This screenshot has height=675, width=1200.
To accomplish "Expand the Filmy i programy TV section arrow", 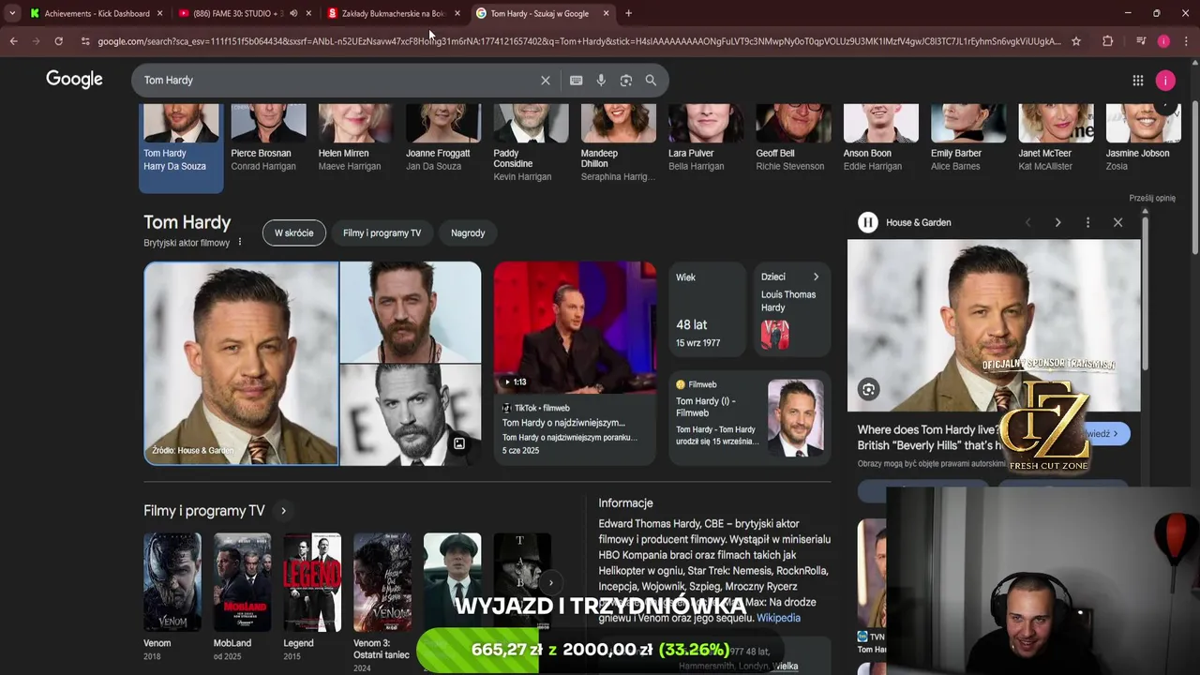I will click(283, 511).
